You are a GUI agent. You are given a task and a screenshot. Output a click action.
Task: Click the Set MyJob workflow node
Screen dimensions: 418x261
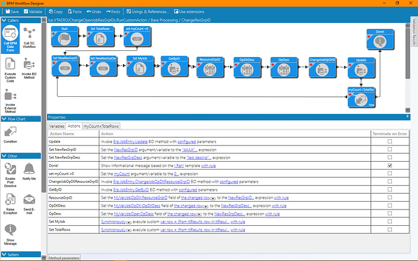pos(140,65)
